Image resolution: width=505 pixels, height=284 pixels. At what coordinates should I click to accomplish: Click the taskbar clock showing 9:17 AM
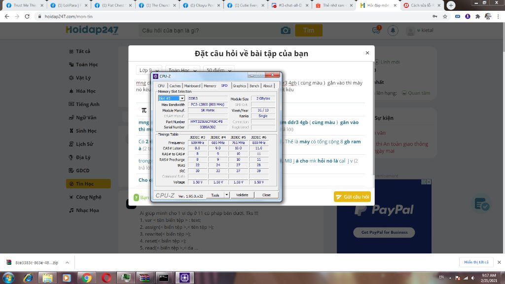[x=489, y=278]
